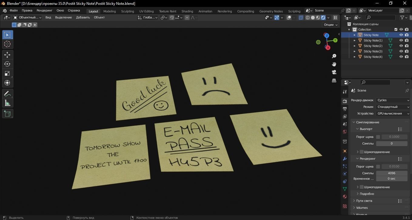Open the World properties tab
Screen dimensions: 412x220
[345, 132]
